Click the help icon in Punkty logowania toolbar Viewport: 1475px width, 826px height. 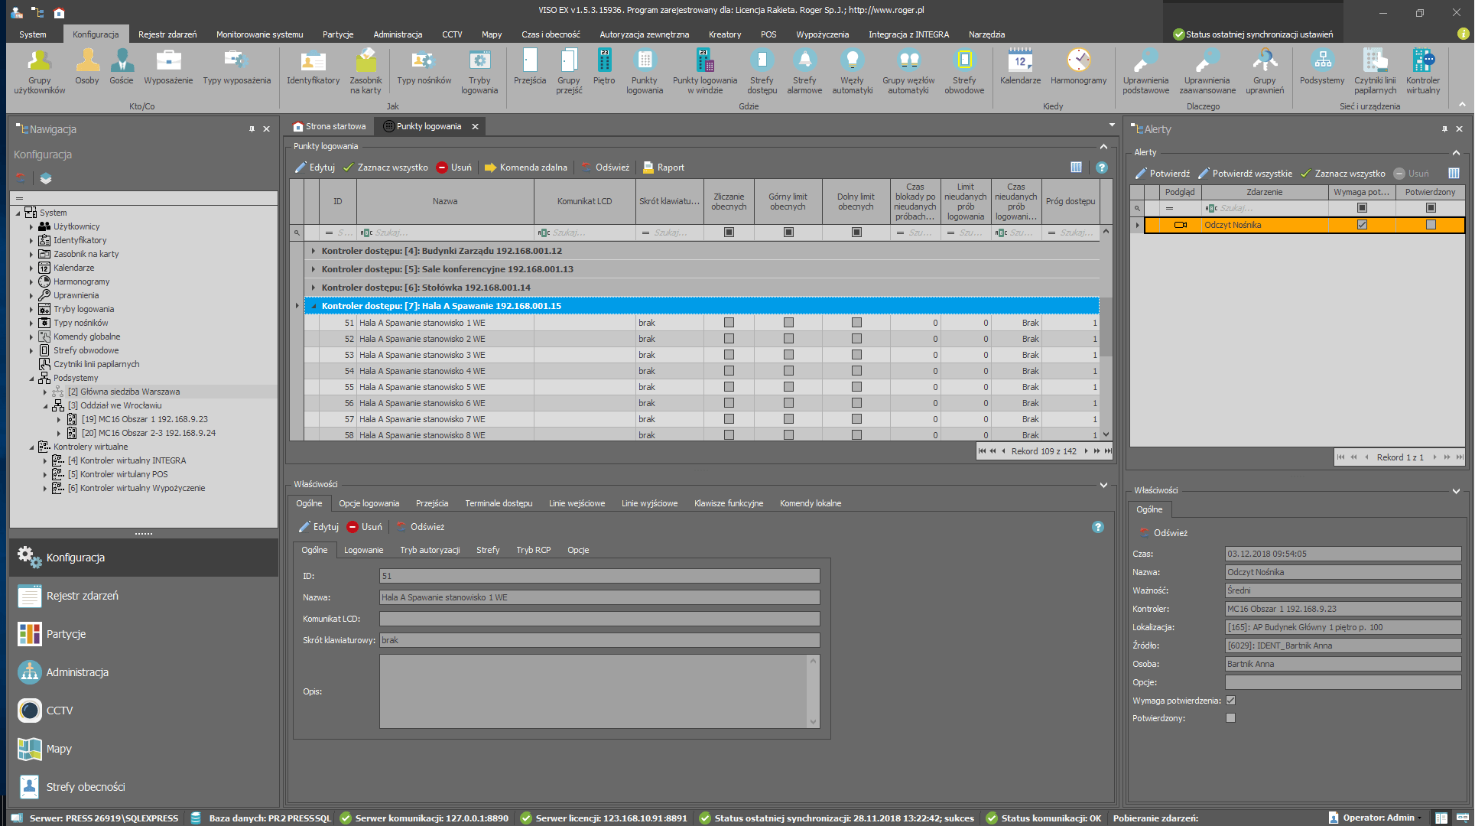pyautogui.click(x=1102, y=167)
